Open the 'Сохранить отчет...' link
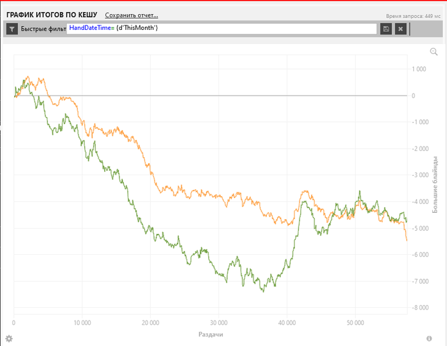 pos(132,15)
